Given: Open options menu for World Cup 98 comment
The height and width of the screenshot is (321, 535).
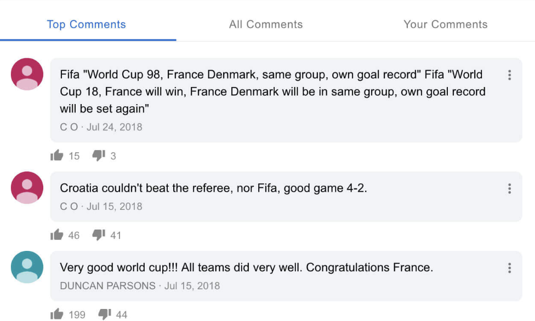Looking at the screenshot, I should click(x=509, y=75).
